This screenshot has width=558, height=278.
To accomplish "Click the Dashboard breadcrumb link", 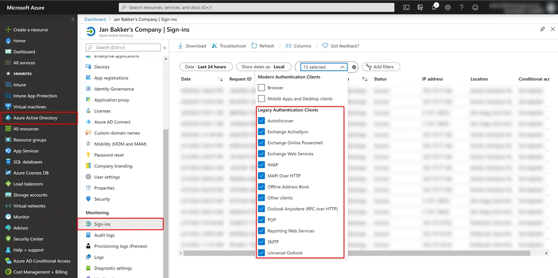I will [95, 19].
